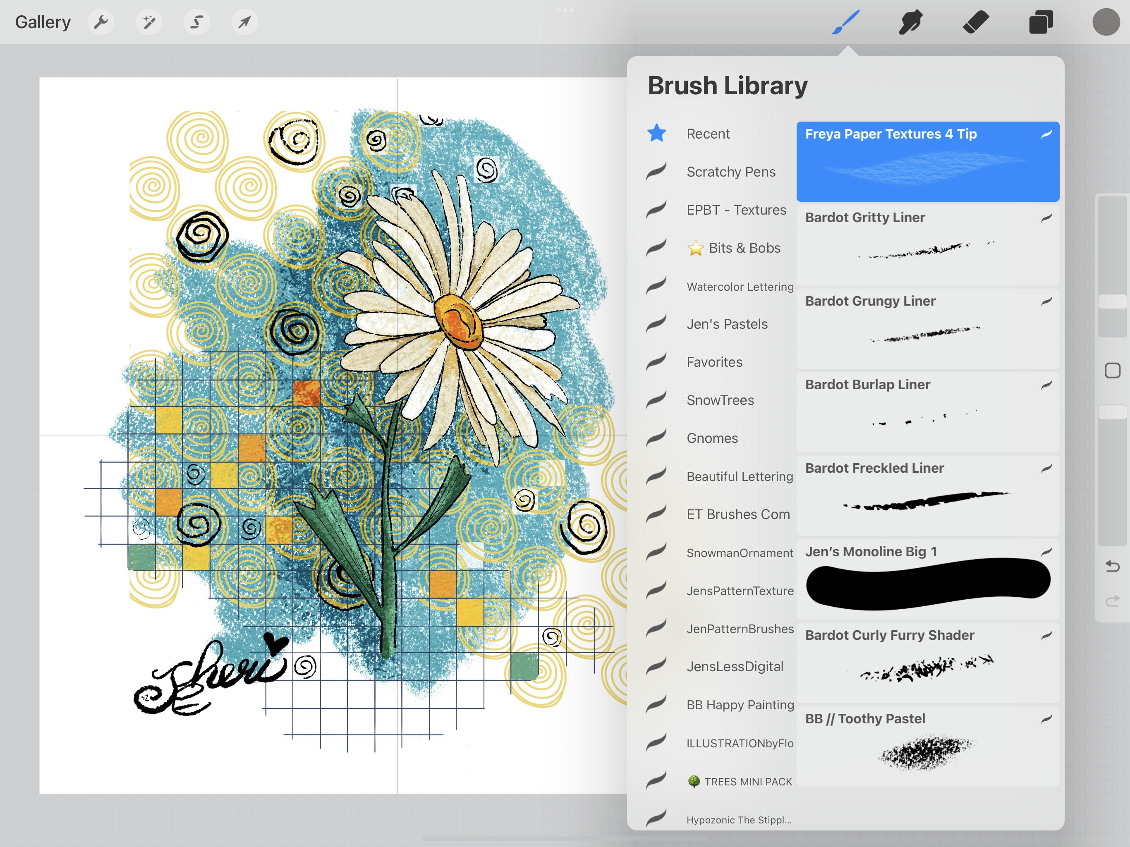Select the Eraser tool

(976, 22)
